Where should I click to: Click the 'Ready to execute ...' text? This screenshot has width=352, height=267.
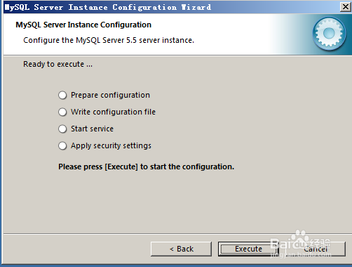point(57,64)
